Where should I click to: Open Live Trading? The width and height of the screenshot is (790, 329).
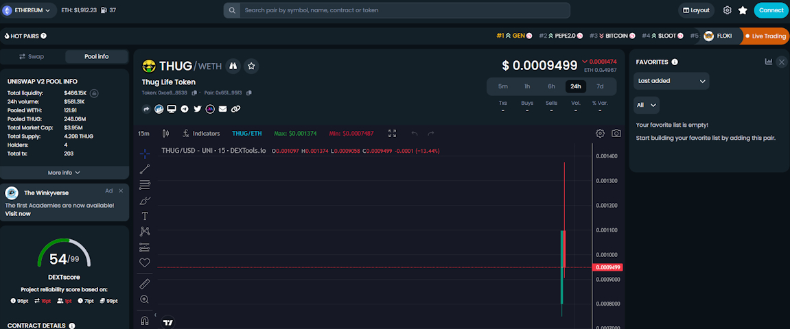pos(765,36)
